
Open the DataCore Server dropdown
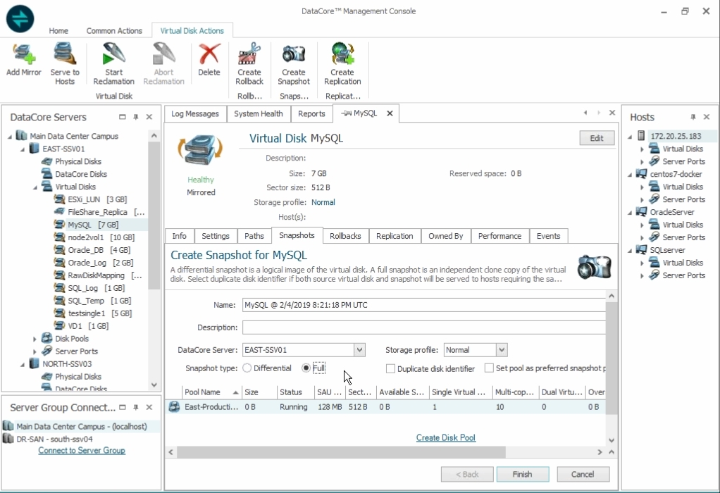click(x=359, y=350)
